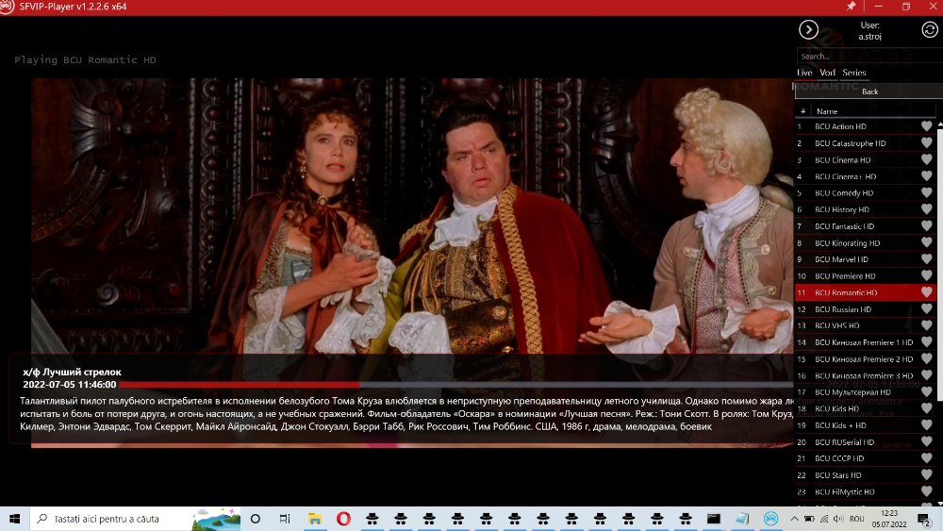Open the terminal icon in the taskbar

(x=713, y=519)
